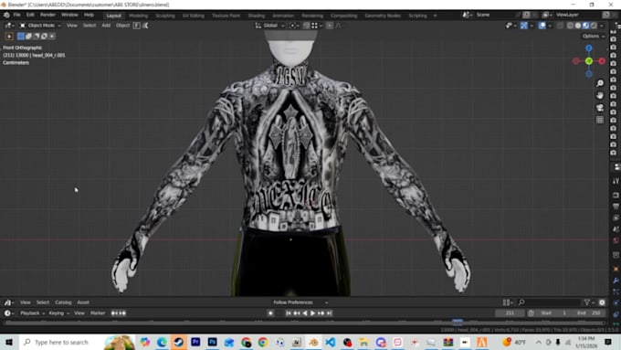The width and height of the screenshot is (621, 350).
Task: Click the current frame field 211
Action: (x=510, y=313)
